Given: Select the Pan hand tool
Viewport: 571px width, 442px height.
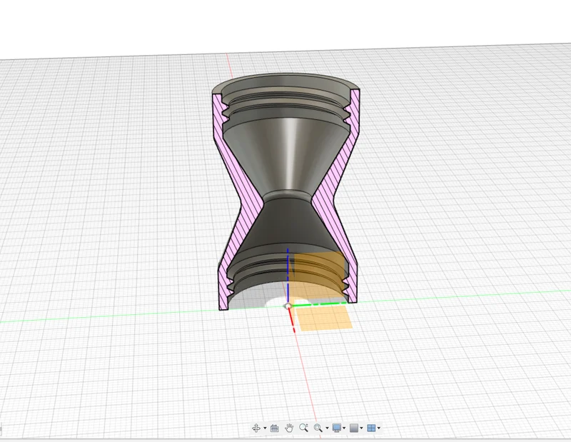Looking at the screenshot, I should (289, 428).
